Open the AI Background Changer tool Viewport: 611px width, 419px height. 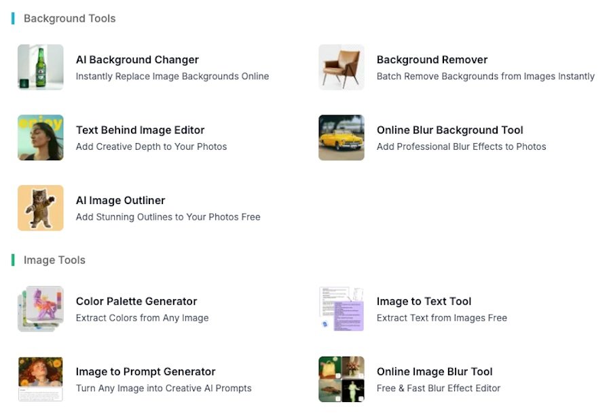[137, 60]
